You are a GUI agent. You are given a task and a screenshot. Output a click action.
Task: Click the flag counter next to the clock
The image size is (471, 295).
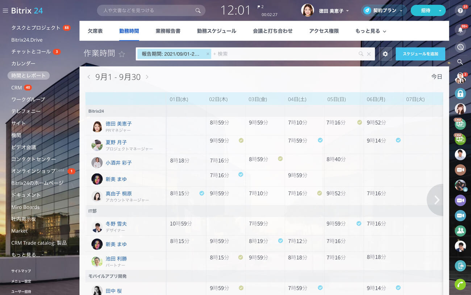point(260,7)
